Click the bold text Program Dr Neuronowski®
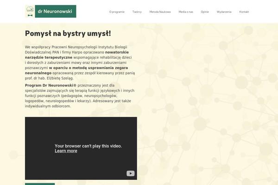The image size is (278, 185). pyautogui.click(x=51, y=85)
